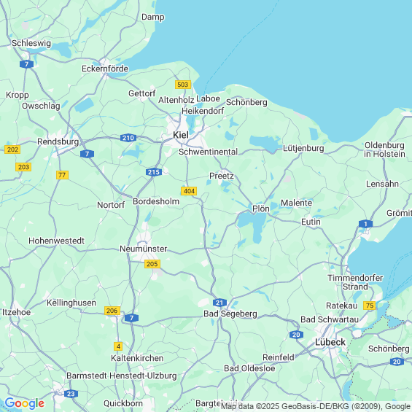This screenshot has width=412, height=412.
Task: Select the Lübeck city label
Action: 330,342
